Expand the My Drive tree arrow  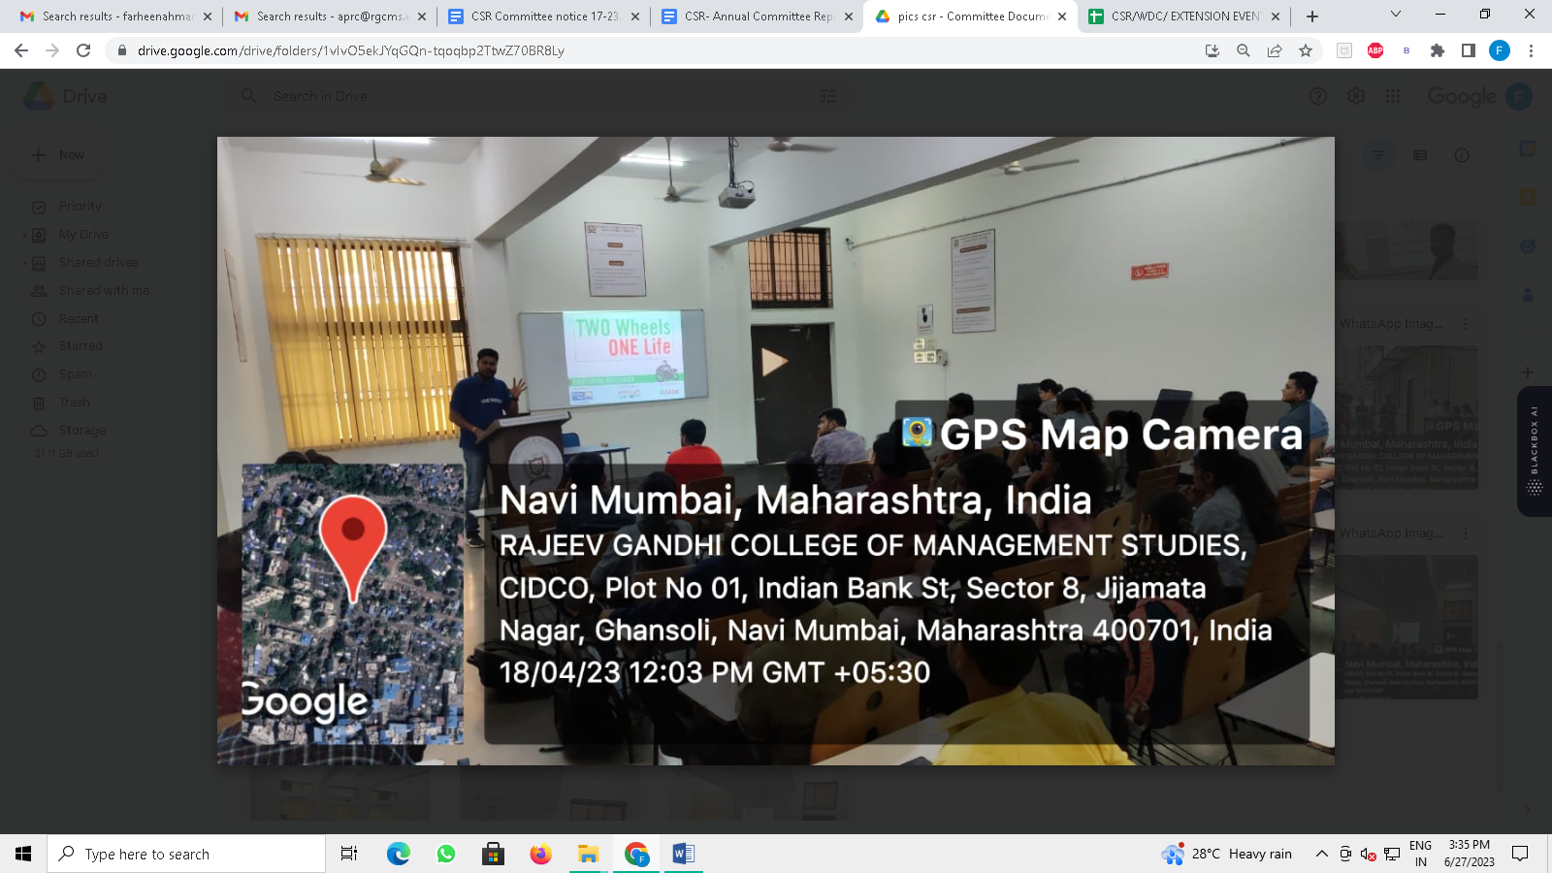[x=24, y=235]
